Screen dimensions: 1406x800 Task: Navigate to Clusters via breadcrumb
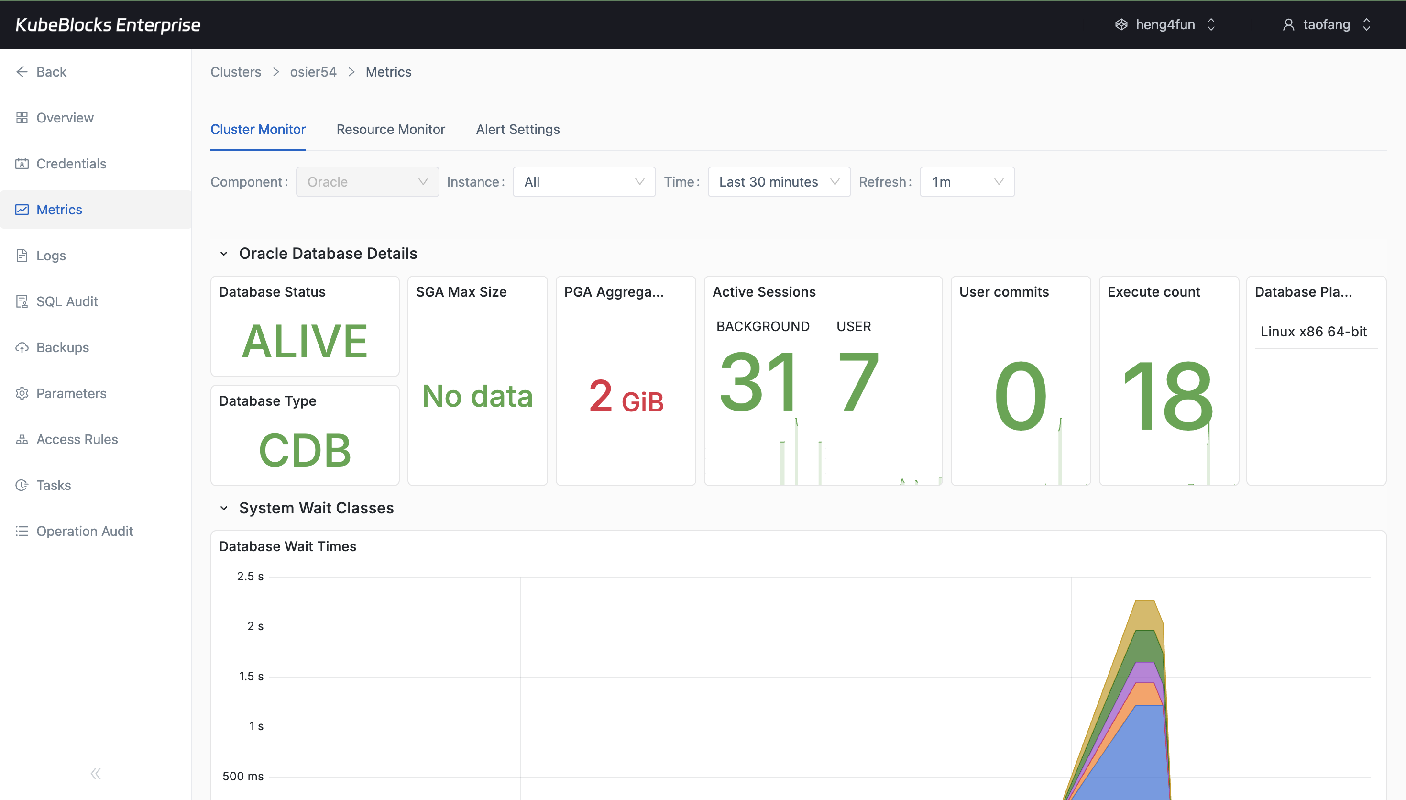(x=235, y=71)
